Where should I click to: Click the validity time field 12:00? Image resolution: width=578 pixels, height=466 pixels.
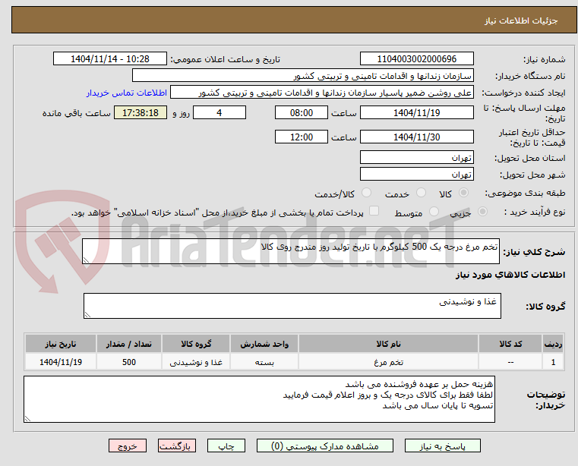tap(302, 137)
